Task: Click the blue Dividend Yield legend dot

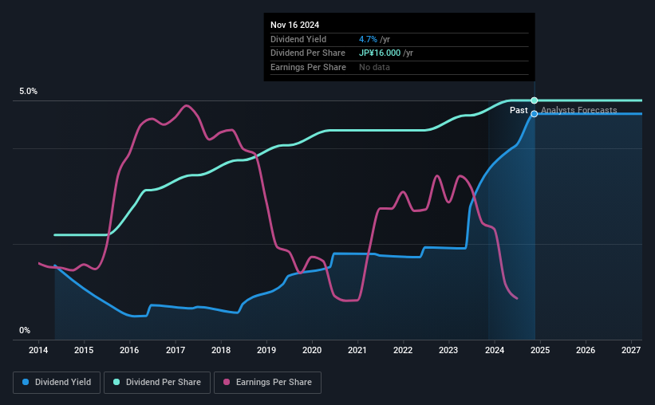Action: [26, 383]
